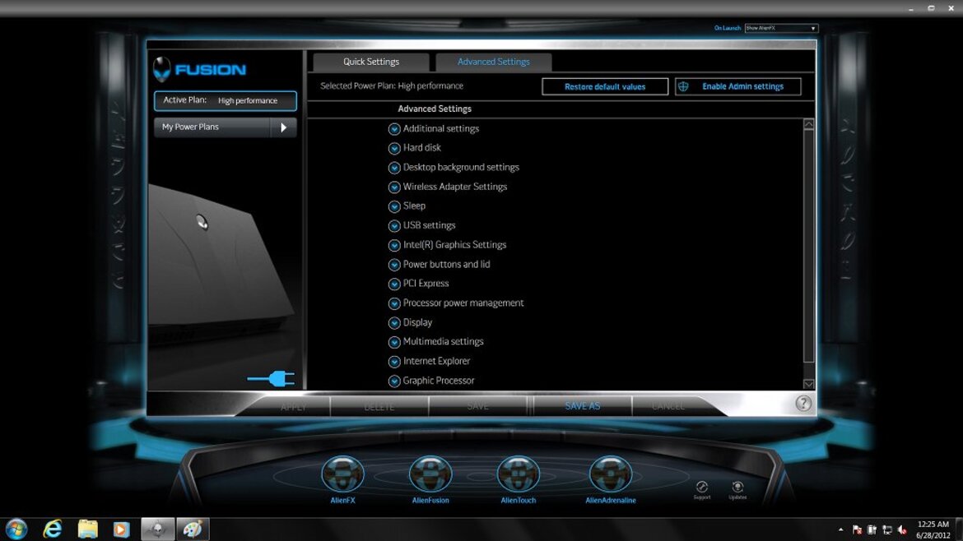963x541 pixels.
Task: Click 'Selected Power Plan: High performance' text
Action: [392, 86]
